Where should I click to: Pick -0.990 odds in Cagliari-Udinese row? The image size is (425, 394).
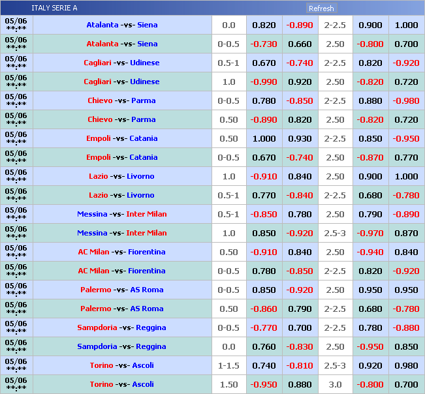point(264,82)
